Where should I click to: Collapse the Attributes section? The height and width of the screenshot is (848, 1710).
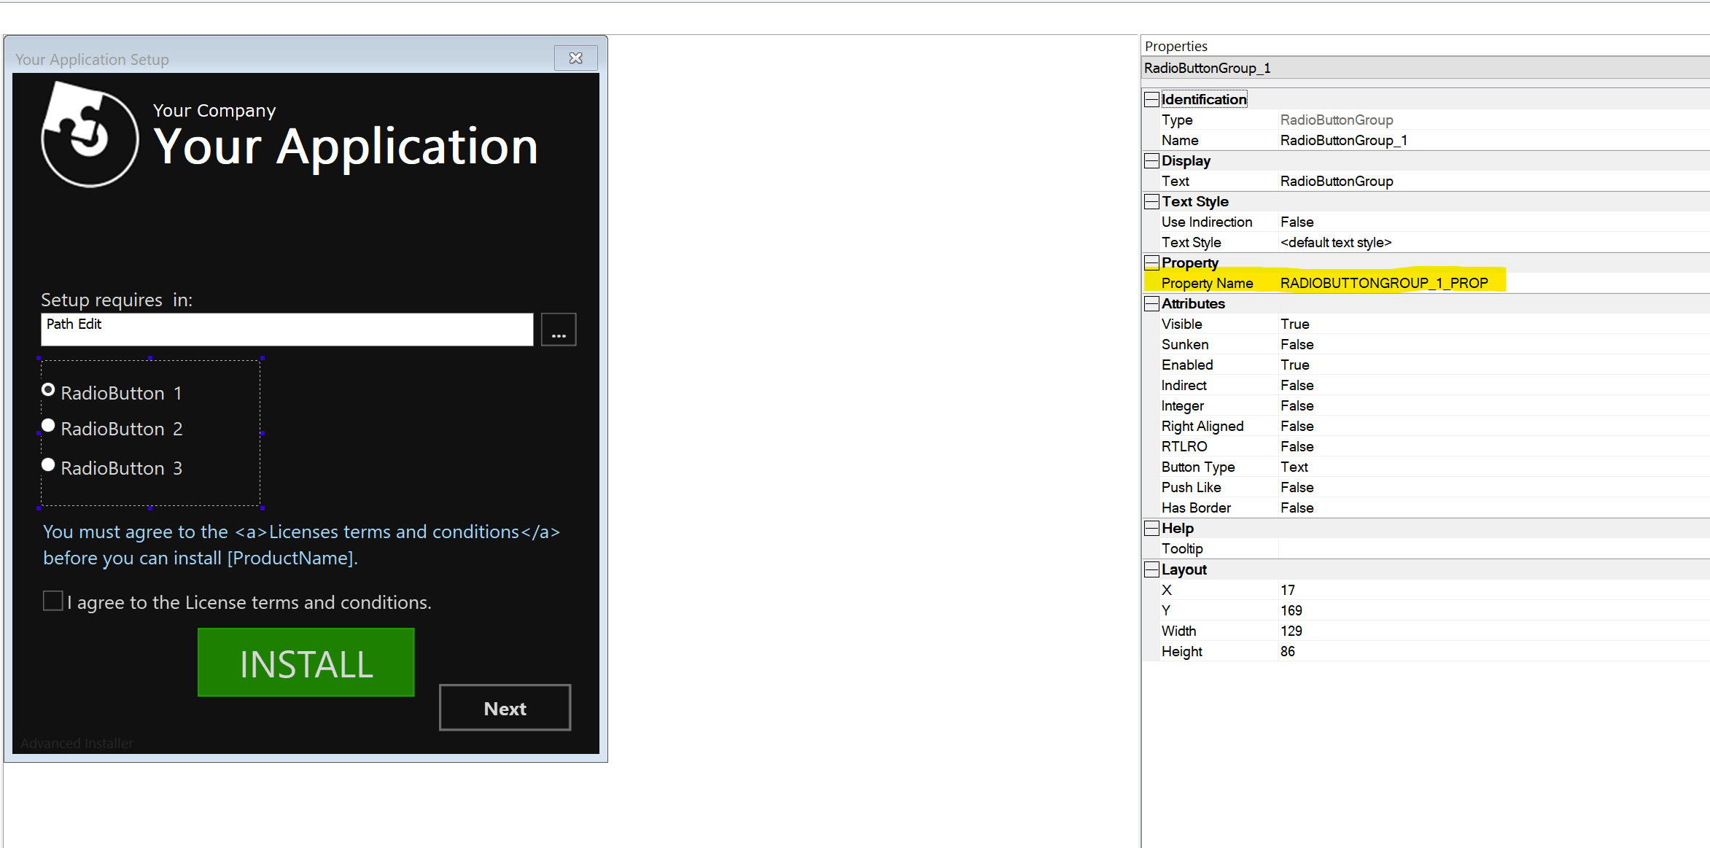1151,303
